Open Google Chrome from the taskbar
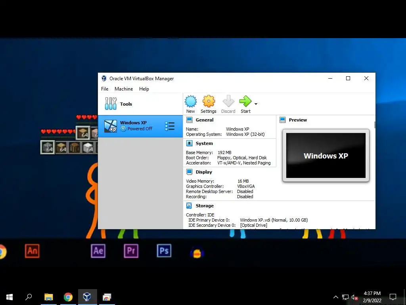Image resolution: width=406 pixels, height=305 pixels. [68, 297]
